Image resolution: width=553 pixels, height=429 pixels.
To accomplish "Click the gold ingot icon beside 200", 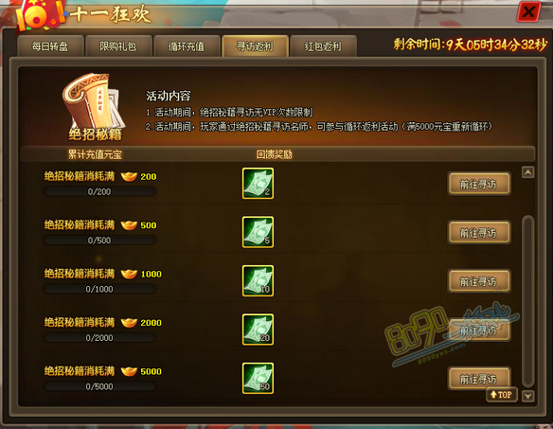I will [129, 176].
